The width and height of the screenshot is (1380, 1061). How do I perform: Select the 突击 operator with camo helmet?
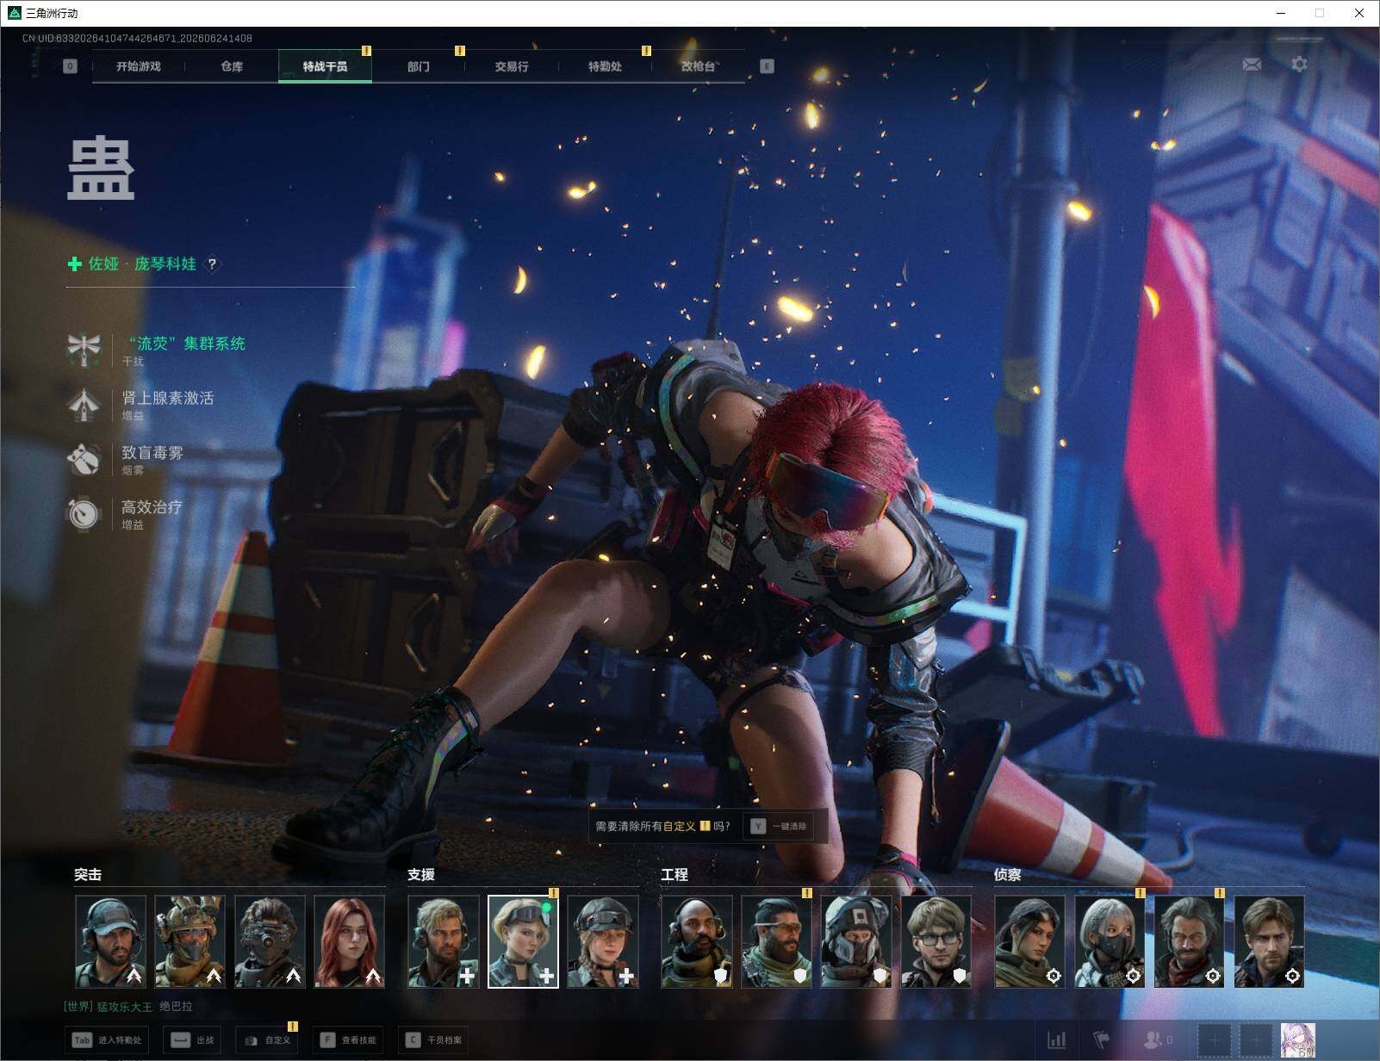coord(190,941)
